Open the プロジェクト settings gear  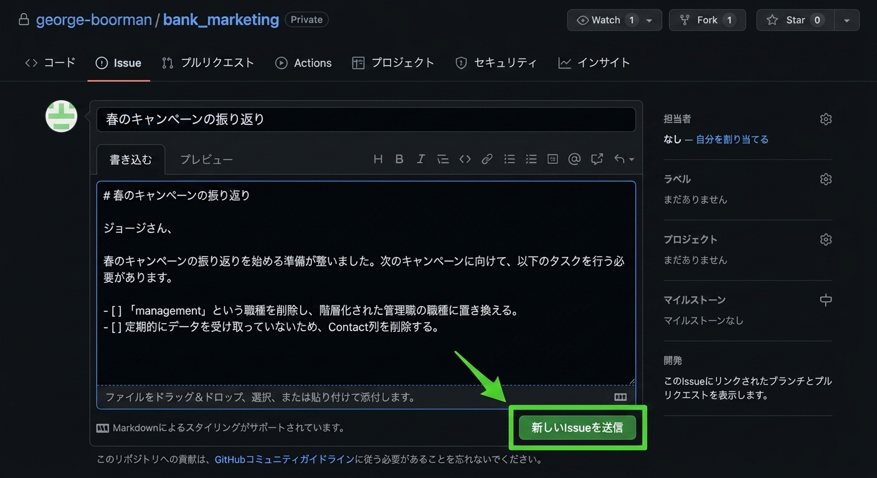tap(826, 240)
